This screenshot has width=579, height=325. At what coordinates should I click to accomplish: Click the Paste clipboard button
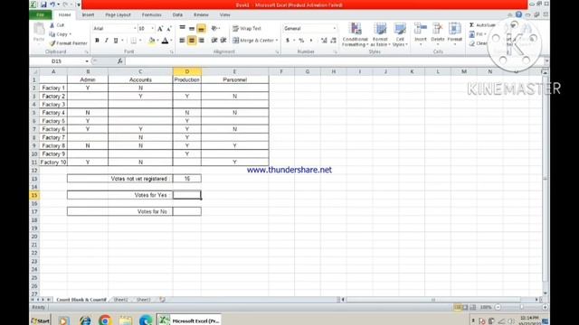point(39,32)
